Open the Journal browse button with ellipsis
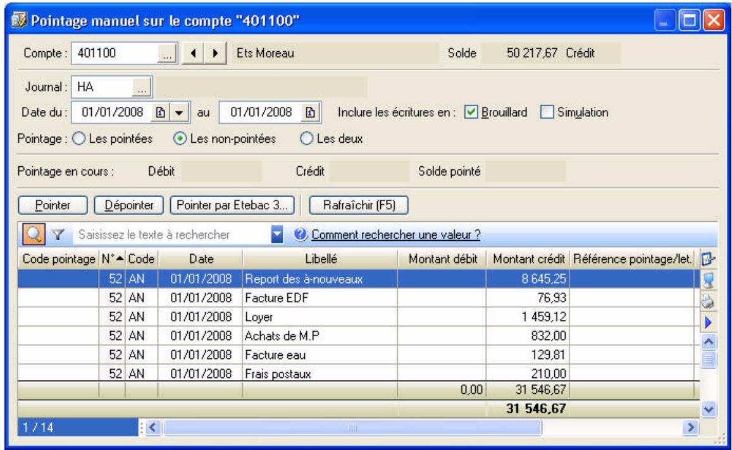The image size is (732, 450). (x=142, y=87)
